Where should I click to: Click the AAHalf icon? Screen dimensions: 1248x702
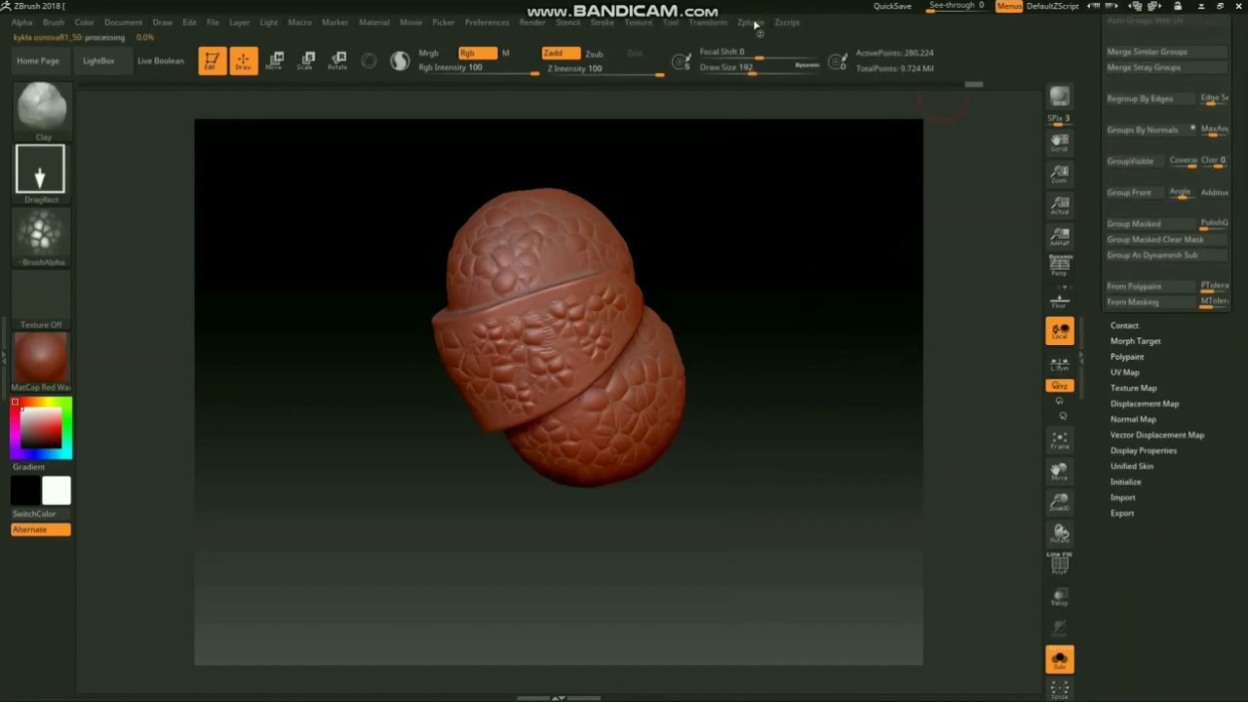(x=1060, y=236)
